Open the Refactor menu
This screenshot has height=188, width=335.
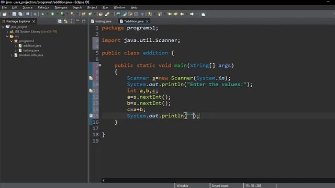(43, 7)
